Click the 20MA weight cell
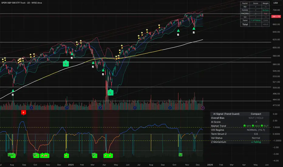This screenshot has height=167, width=283. [x=265, y=20]
